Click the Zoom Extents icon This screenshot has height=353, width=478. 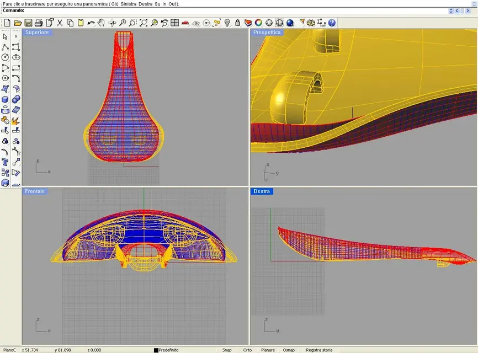point(144,23)
